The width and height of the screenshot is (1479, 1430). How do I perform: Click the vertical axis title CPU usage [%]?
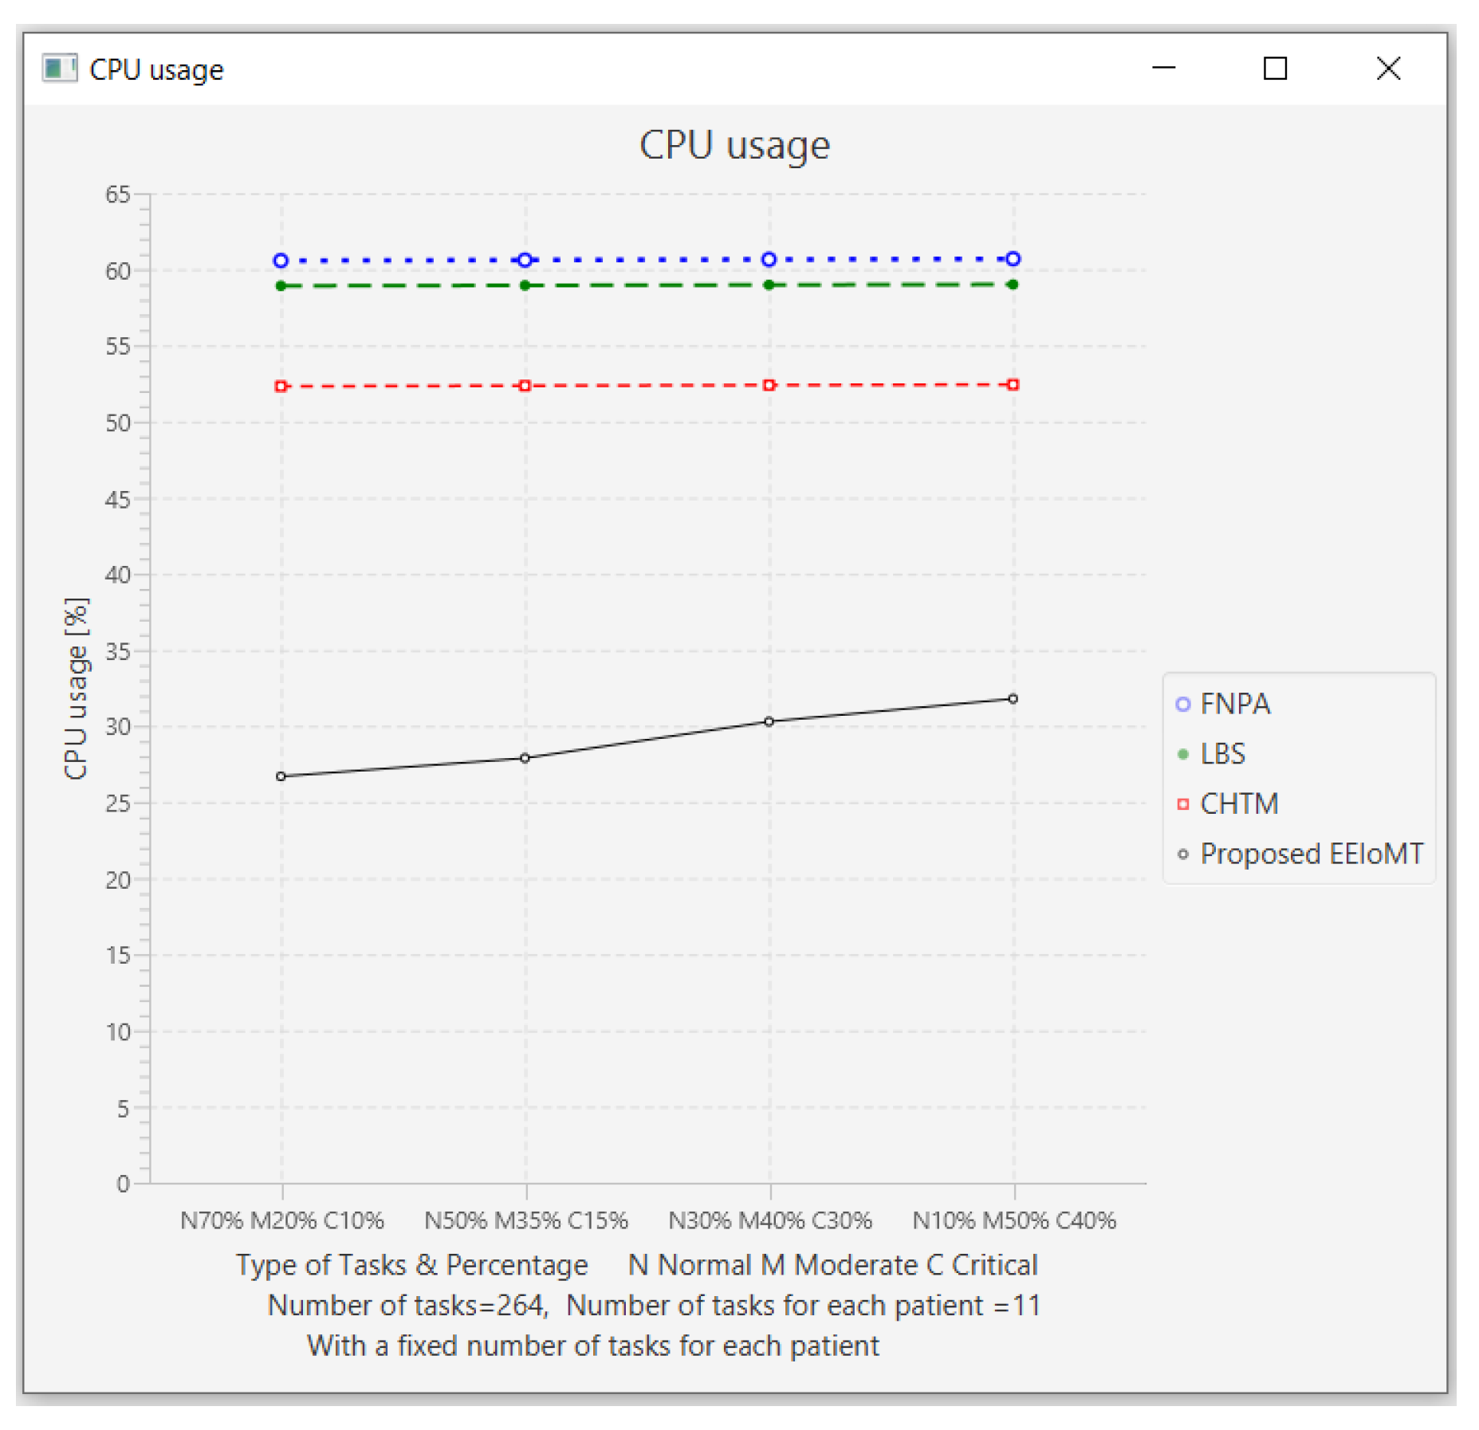(x=76, y=688)
